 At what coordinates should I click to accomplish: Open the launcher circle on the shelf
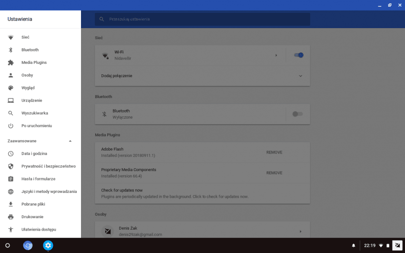point(8,245)
